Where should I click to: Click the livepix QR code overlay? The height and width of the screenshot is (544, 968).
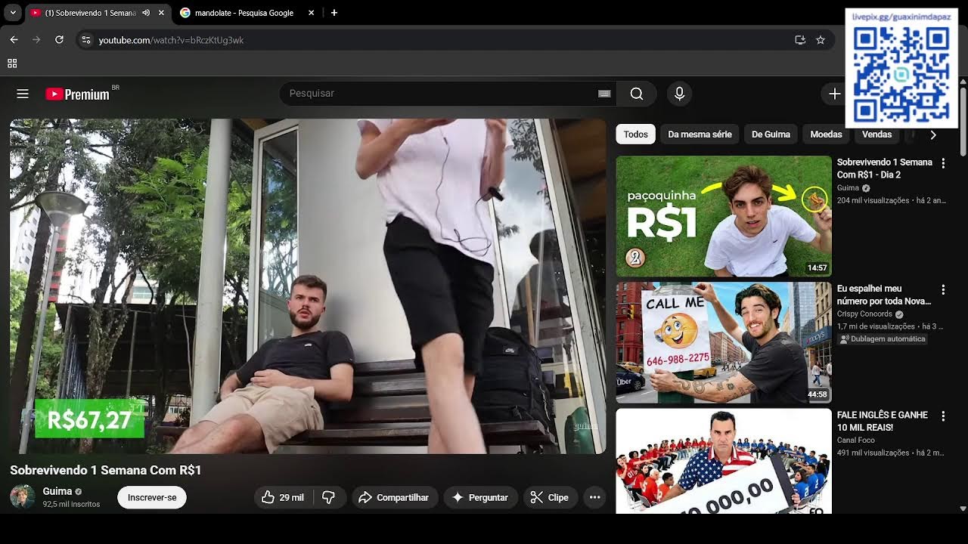pos(901,68)
